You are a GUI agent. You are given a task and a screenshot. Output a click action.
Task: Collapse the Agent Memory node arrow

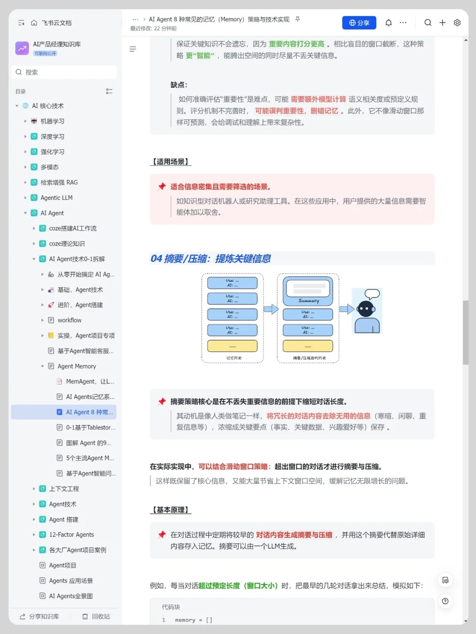[x=42, y=366]
